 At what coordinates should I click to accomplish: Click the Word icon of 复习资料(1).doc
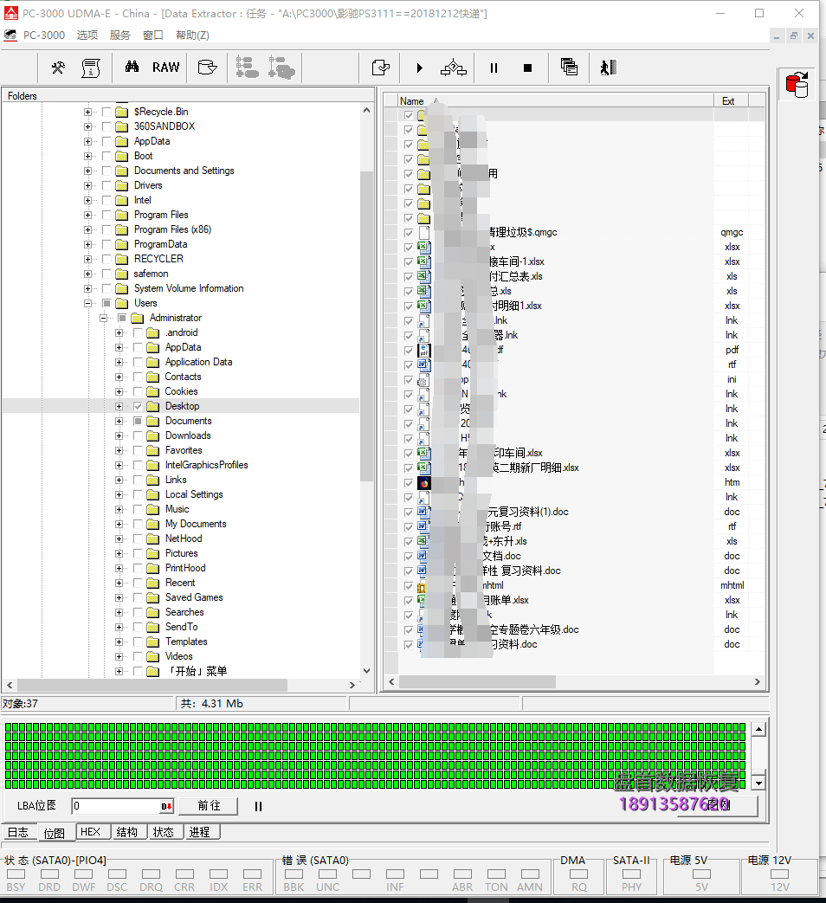423,512
